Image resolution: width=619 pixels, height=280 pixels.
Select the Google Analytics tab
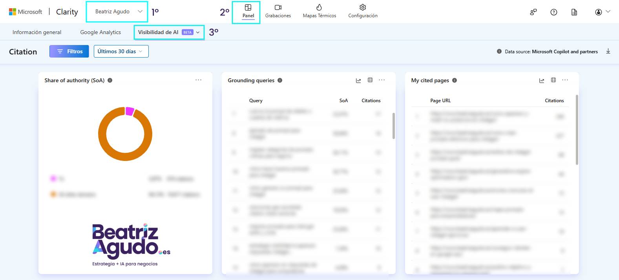100,32
